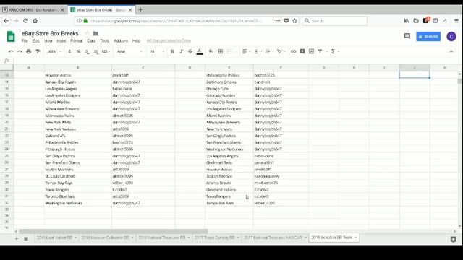Star the eBay Store Box Breaks document
Screen dimensions: 463x260
coord(87,34)
